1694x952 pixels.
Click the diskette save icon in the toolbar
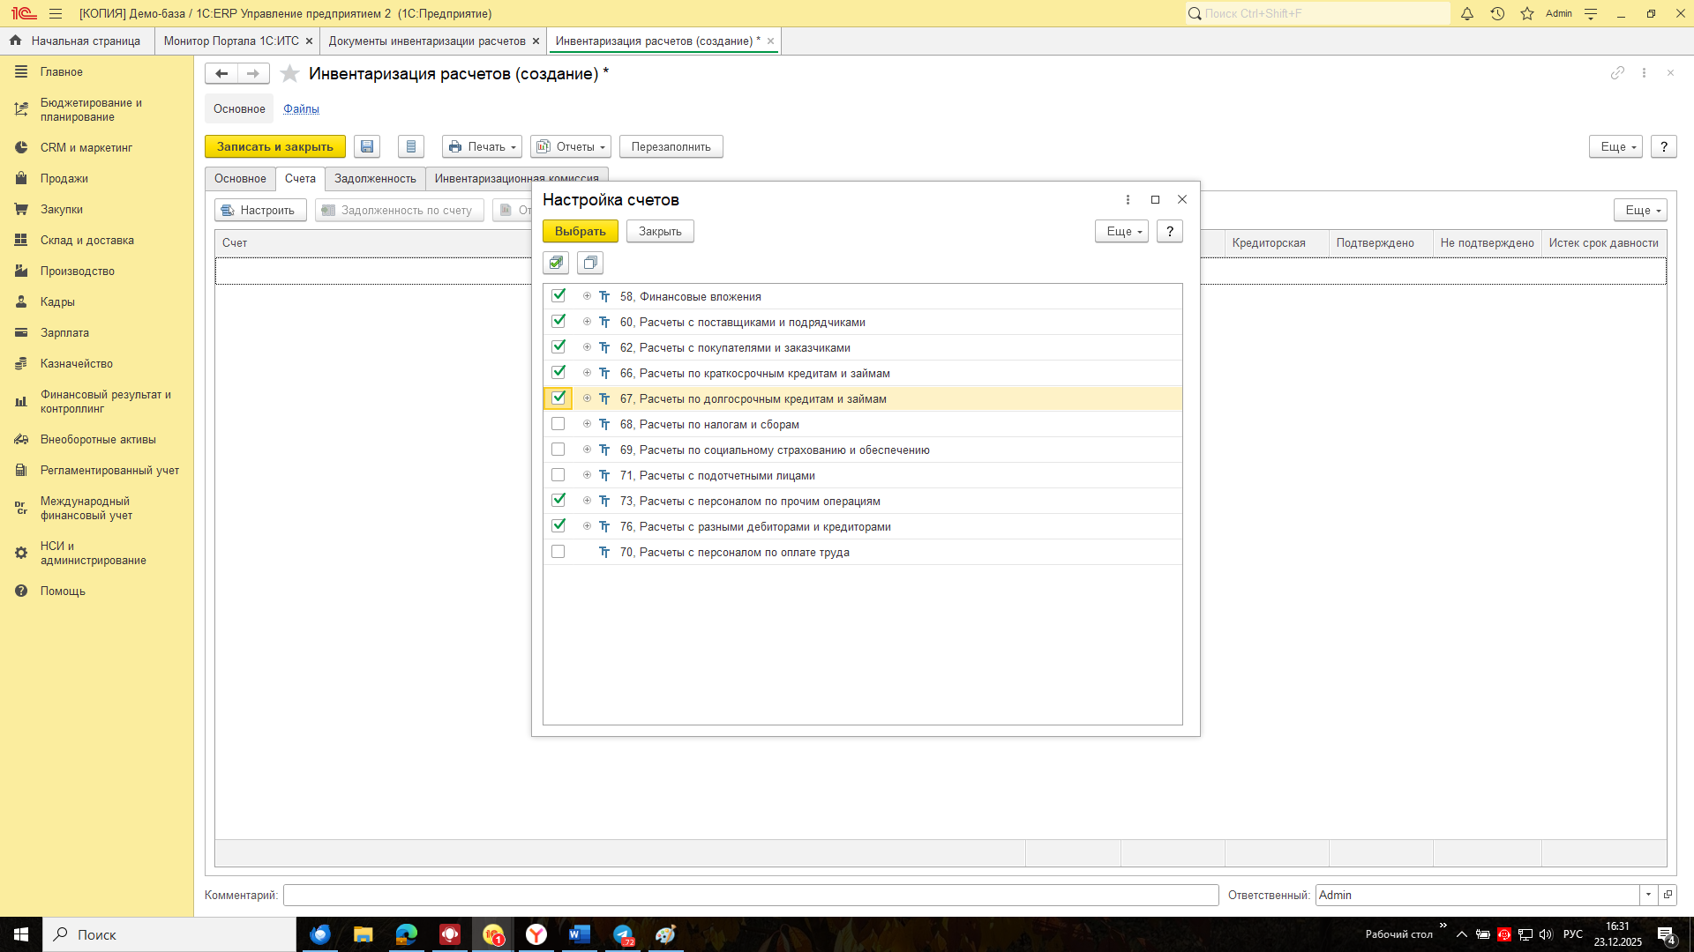(367, 147)
